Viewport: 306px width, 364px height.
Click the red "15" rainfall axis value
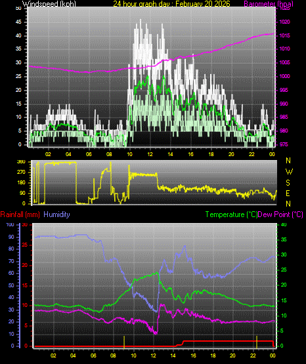pos(25,286)
